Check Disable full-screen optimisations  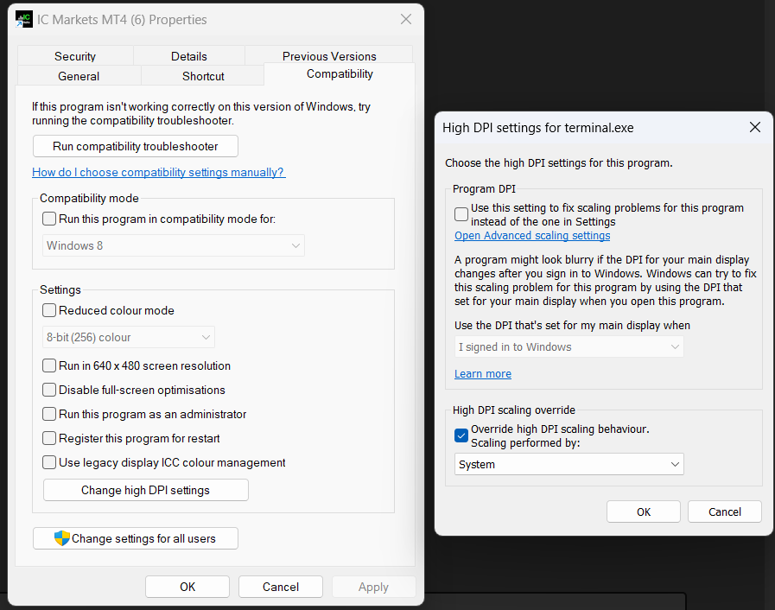pos(49,390)
